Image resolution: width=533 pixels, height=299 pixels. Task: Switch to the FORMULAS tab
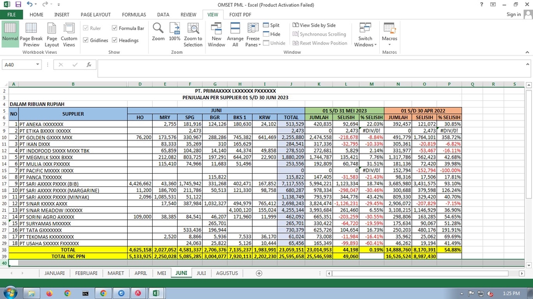click(134, 14)
